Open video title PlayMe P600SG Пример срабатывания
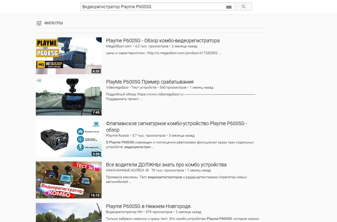Viewport: 337px width, 222px height. 150,82
